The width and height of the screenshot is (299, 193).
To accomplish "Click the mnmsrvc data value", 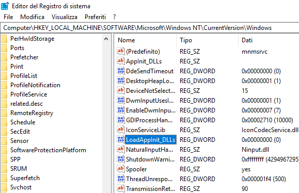I will 255,52.
